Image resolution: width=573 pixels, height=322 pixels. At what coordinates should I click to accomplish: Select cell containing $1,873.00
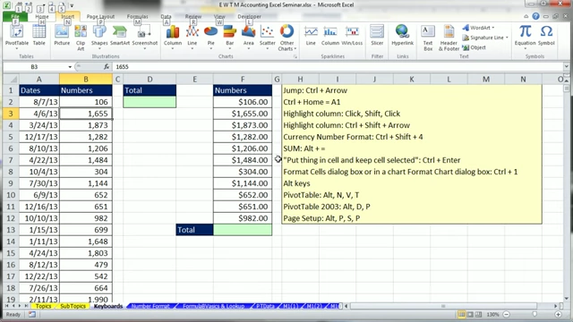coord(243,125)
